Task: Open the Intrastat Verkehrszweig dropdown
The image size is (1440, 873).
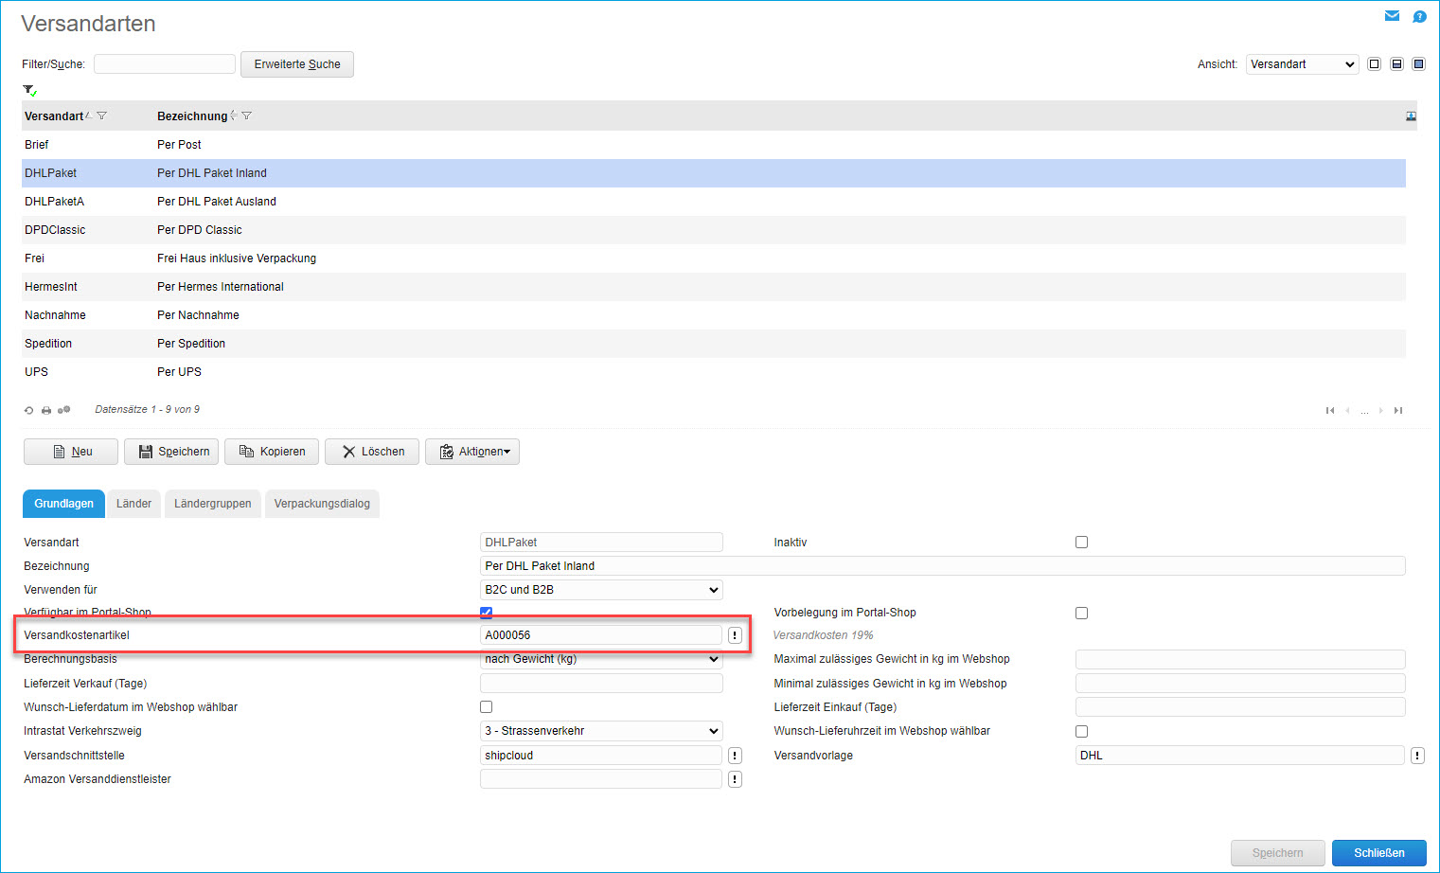Action: coord(601,731)
